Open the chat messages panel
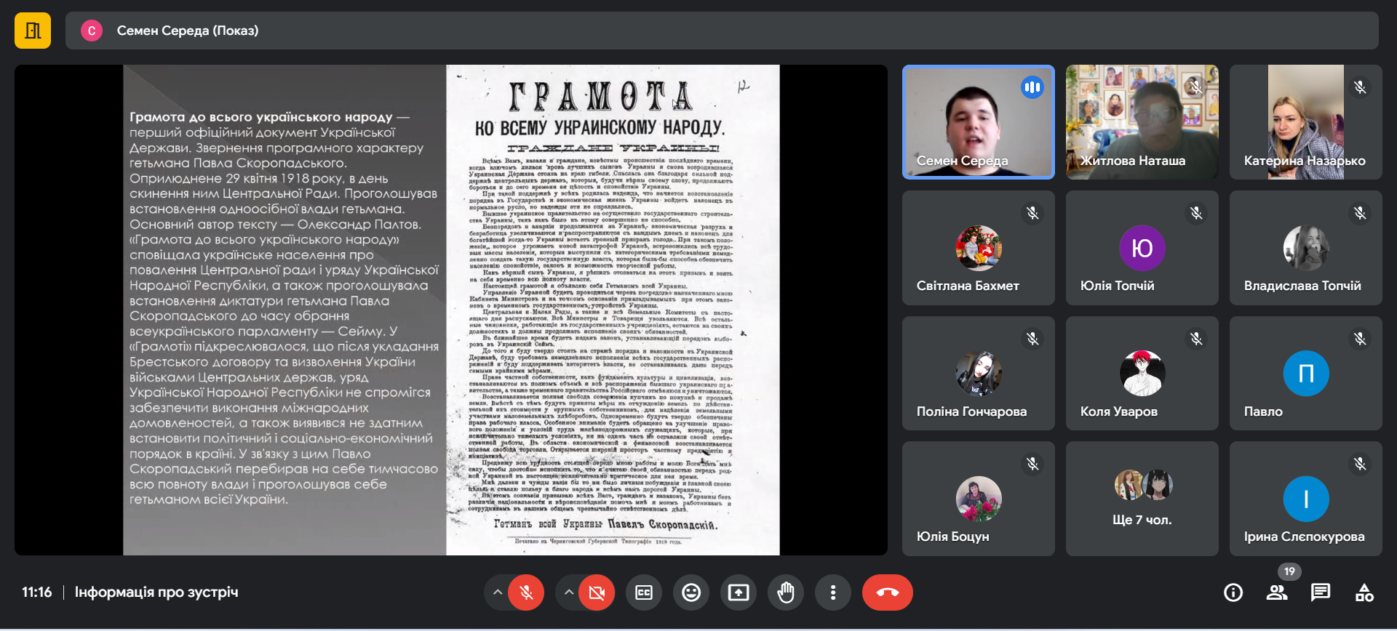 coord(1320,592)
